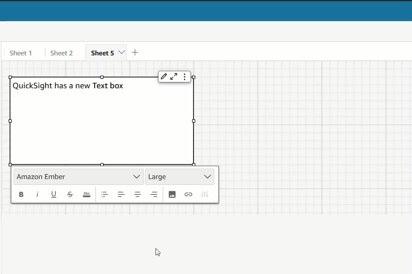Image resolution: width=412 pixels, height=274 pixels.
Task: Open the Large font size dropdown
Action: [180, 177]
